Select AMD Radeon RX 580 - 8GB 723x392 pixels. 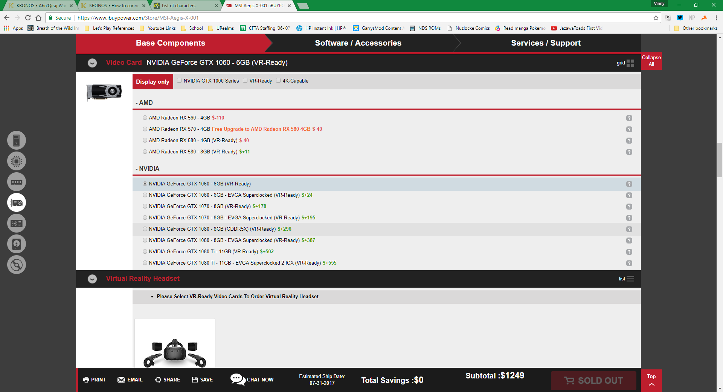tap(145, 152)
